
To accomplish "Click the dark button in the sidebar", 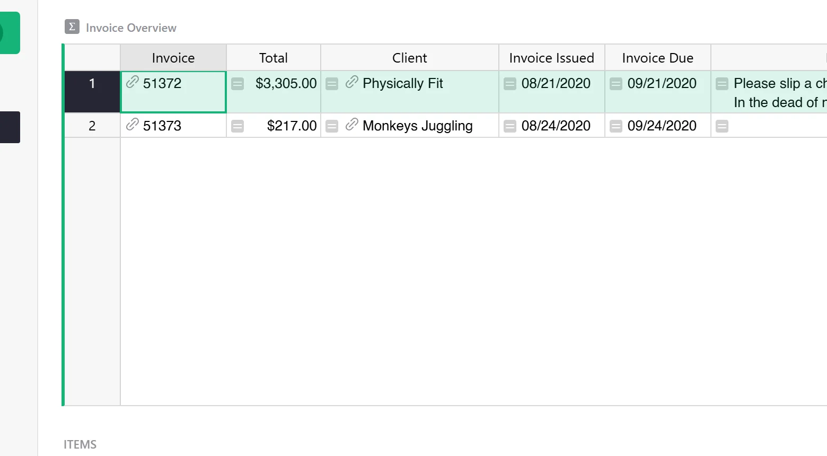I will (x=10, y=127).
